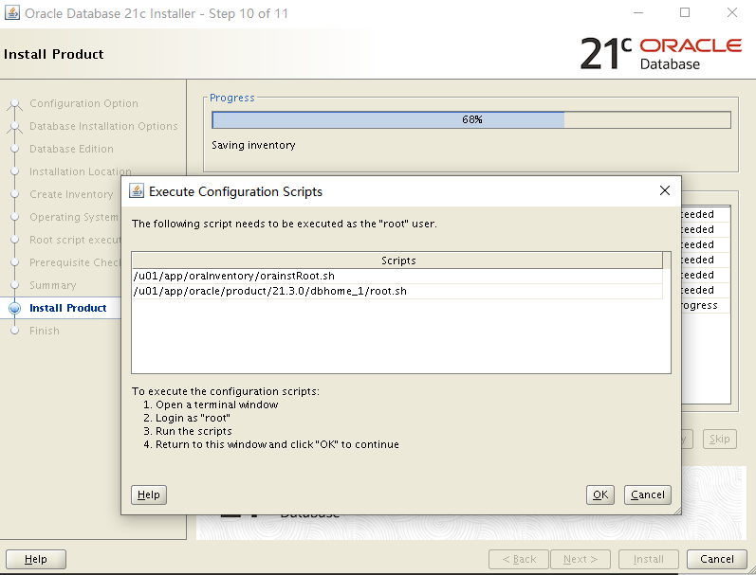
Task: Select the Create Inventory step
Action: 71,194
